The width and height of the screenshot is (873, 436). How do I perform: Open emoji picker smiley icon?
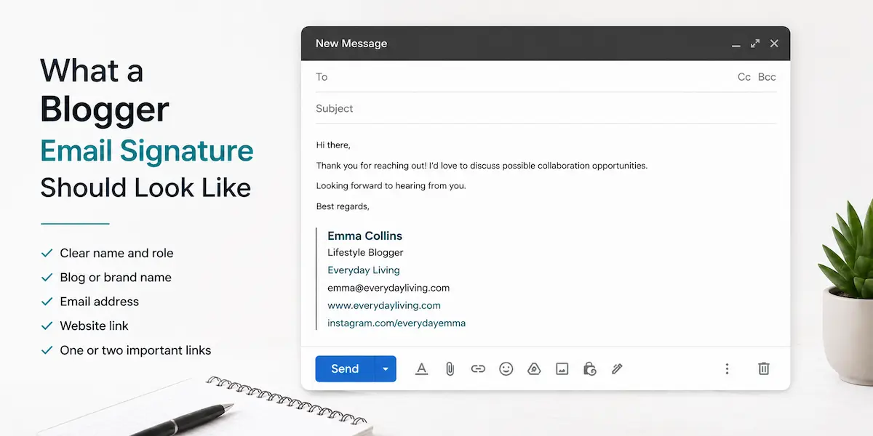click(506, 369)
